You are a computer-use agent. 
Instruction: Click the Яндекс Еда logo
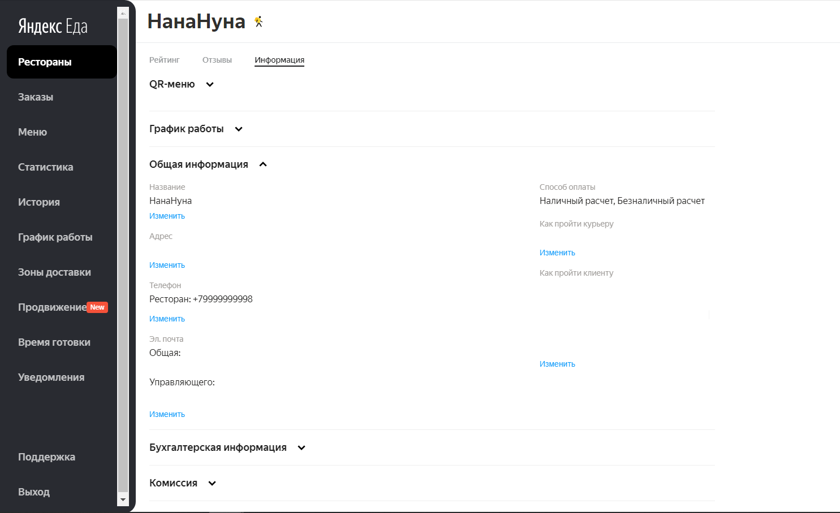click(53, 26)
